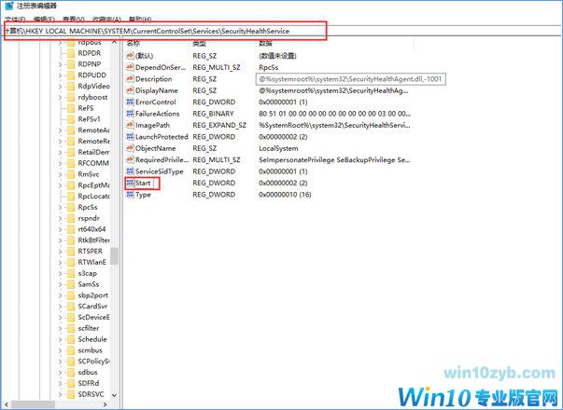Expand the rdpbus tree node

(x=60, y=42)
